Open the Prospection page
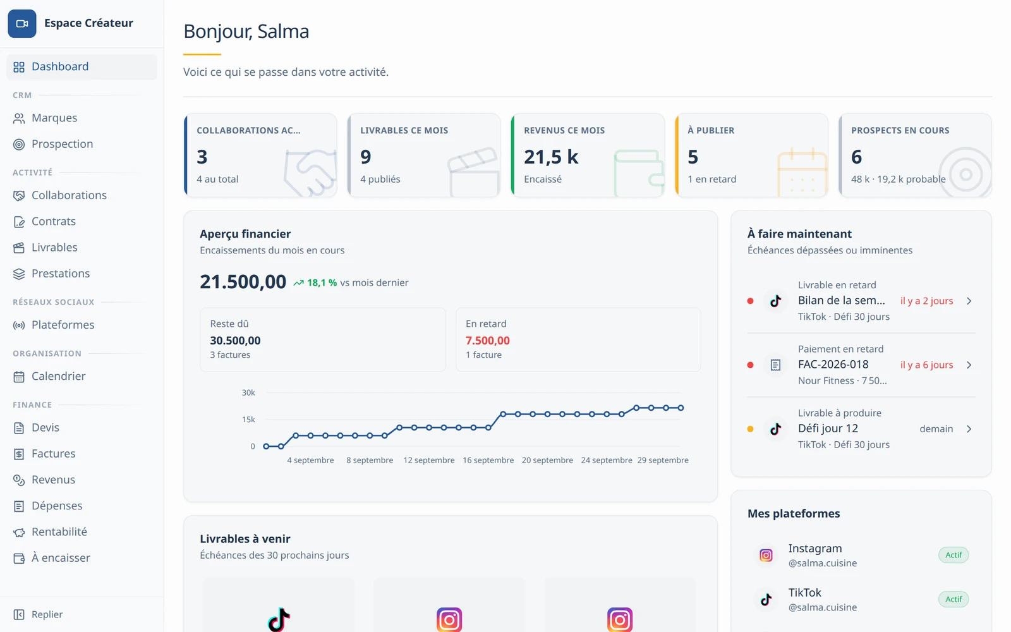 [82, 144]
